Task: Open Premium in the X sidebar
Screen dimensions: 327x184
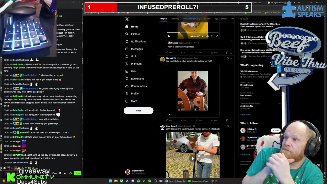Action: click(x=133, y=64)
